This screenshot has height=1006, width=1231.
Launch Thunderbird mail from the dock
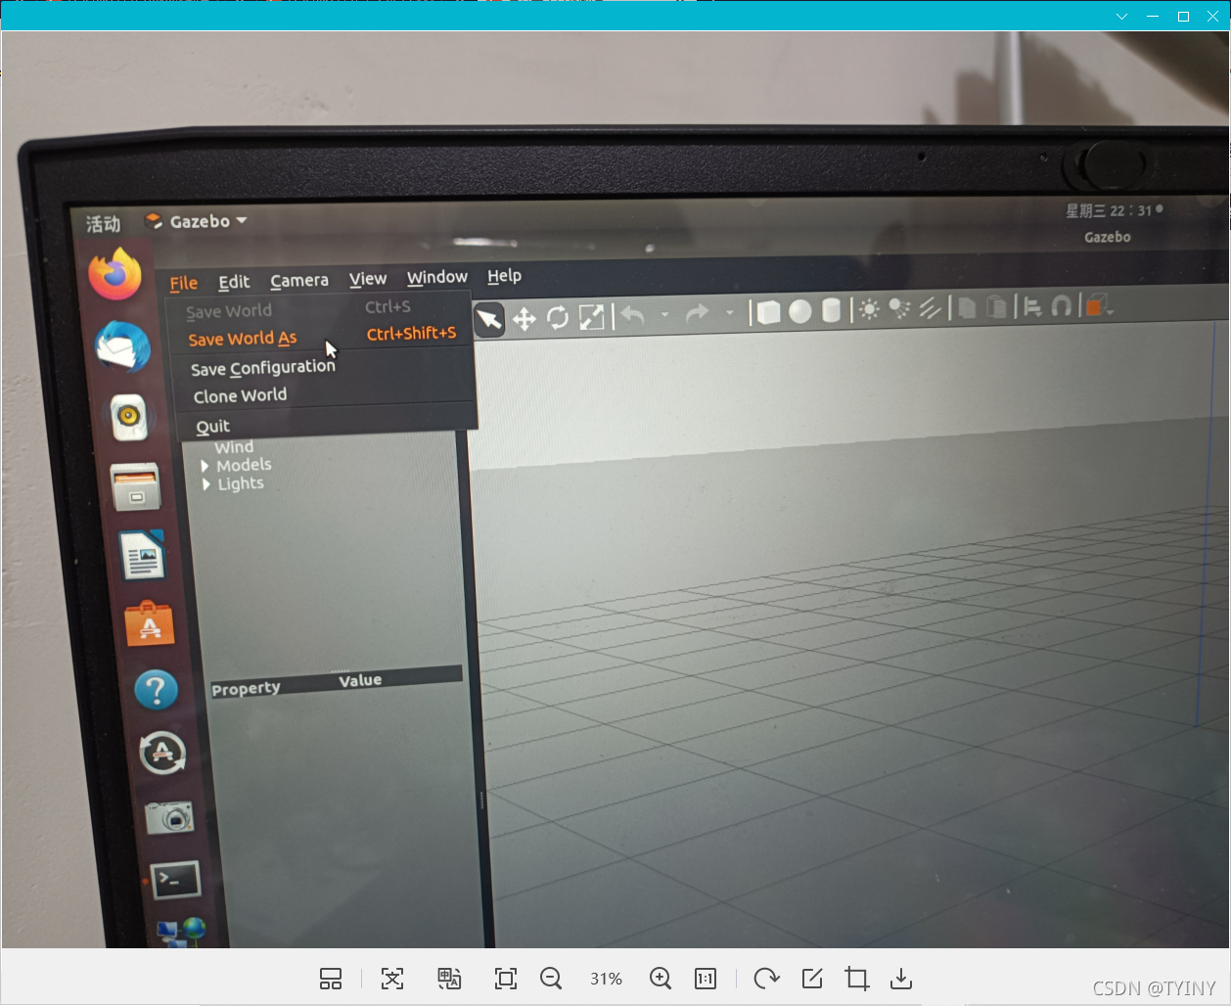122,345
